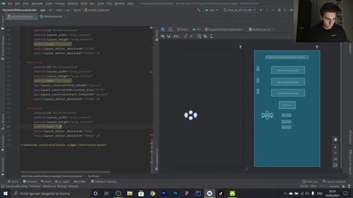Click the Make Project hammer icon
Viewport: 353px width, 198px height.
coord(199,10)
